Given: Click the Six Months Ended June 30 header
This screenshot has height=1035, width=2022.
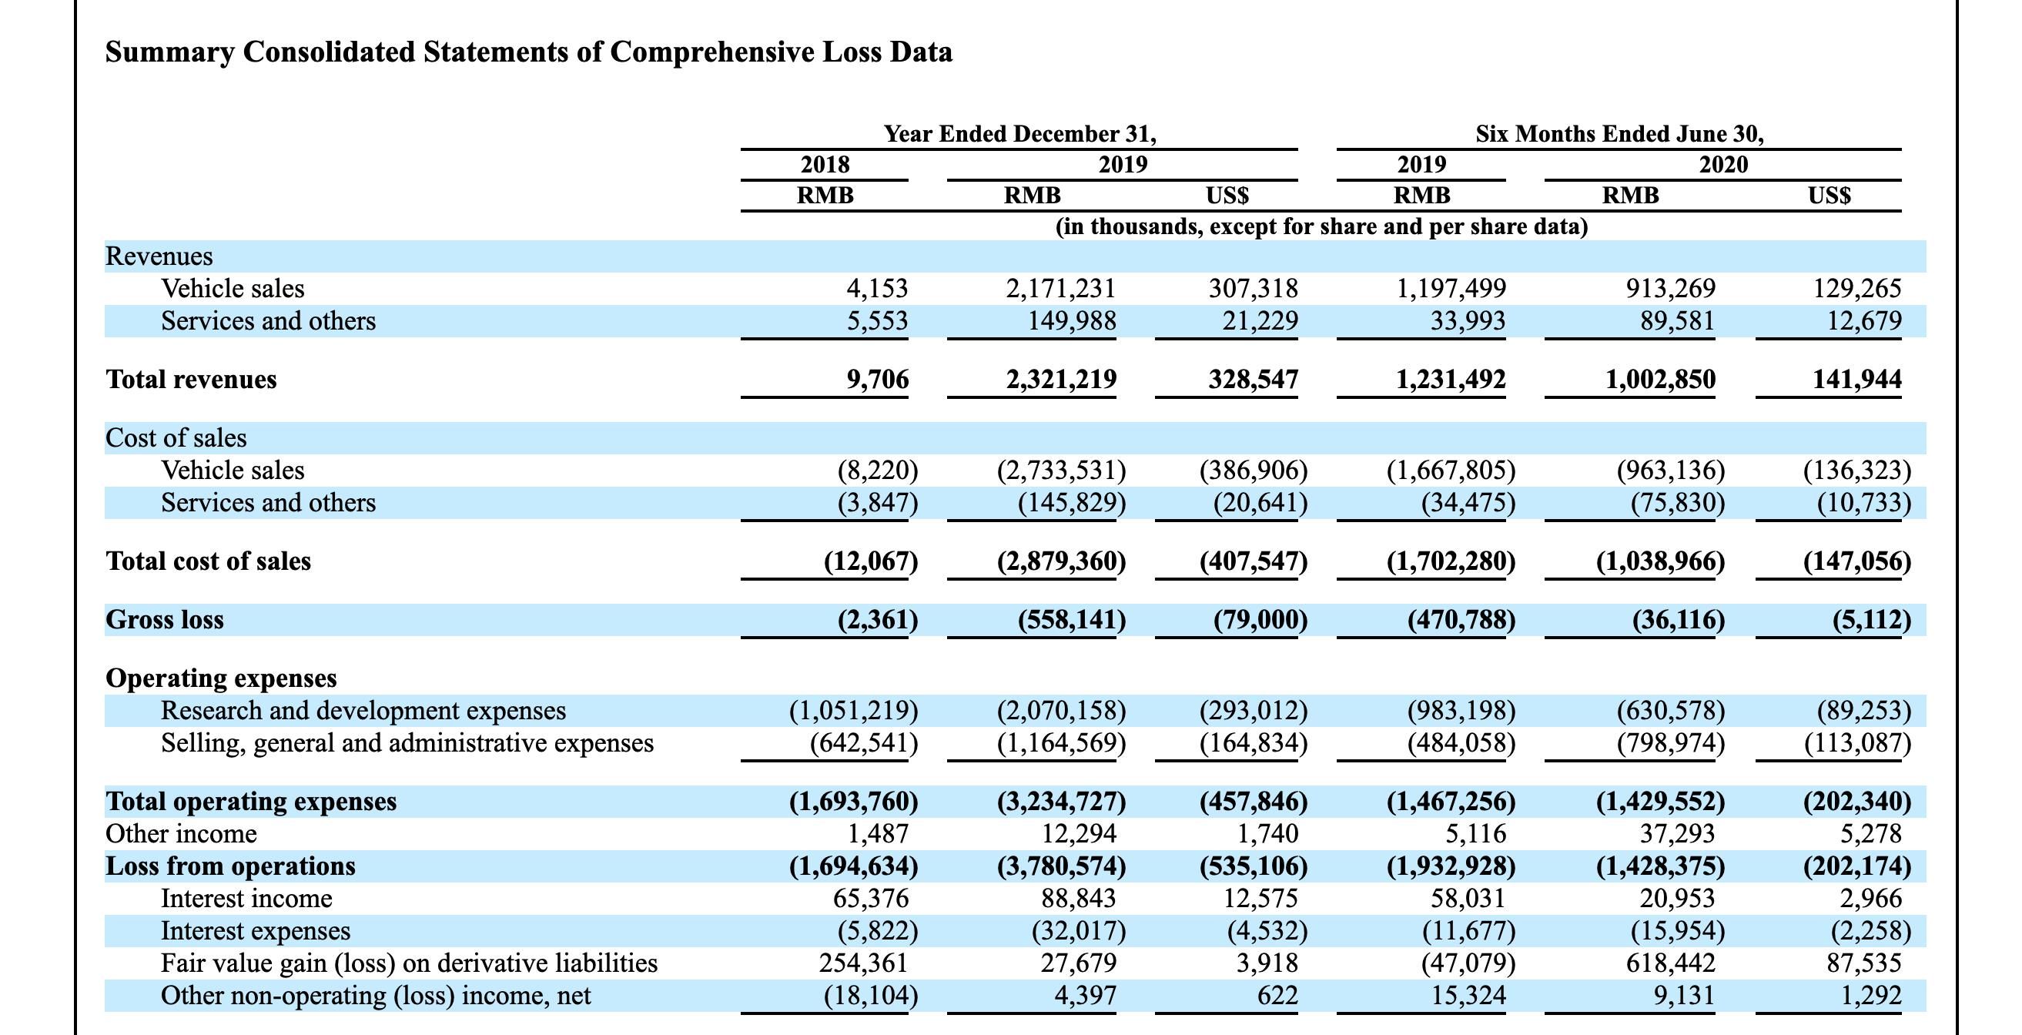Looking at the screenshot, I should [x=1619, y=133].
